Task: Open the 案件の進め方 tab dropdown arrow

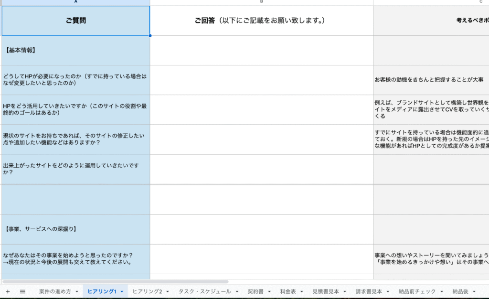Action: (x=77, y=291)
